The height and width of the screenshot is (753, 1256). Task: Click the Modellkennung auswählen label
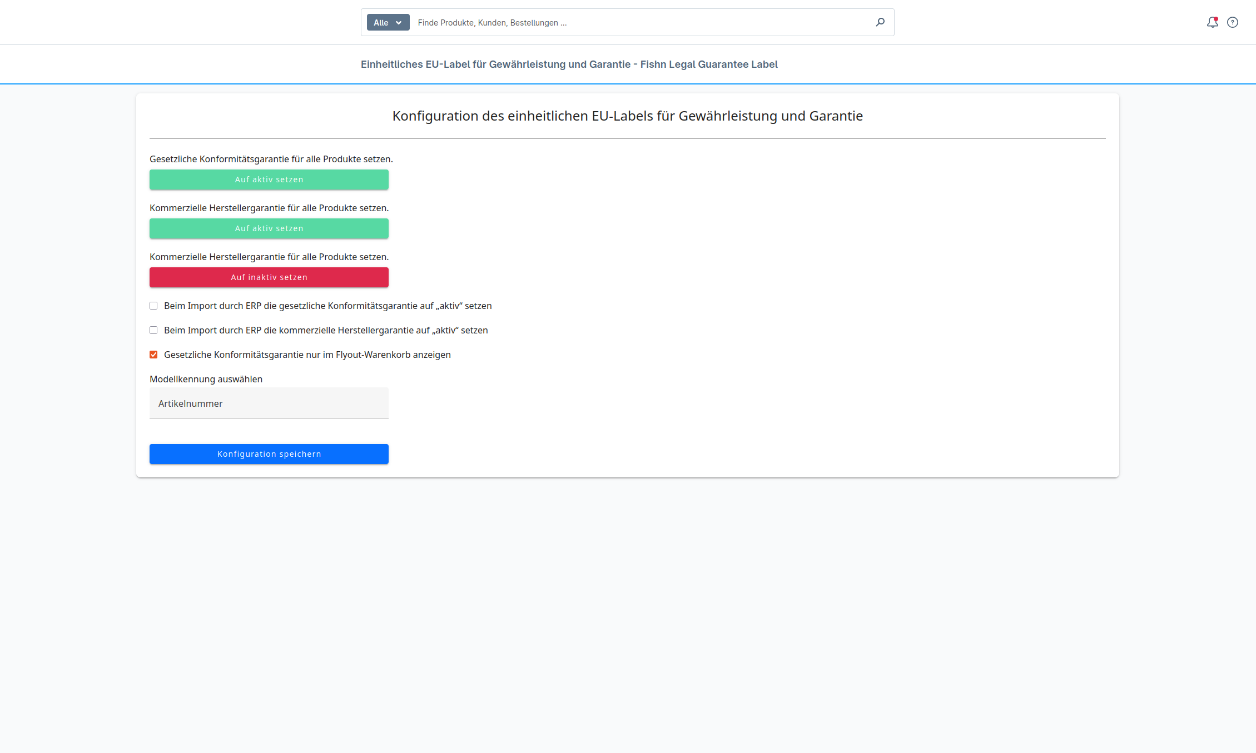[206, 379]
